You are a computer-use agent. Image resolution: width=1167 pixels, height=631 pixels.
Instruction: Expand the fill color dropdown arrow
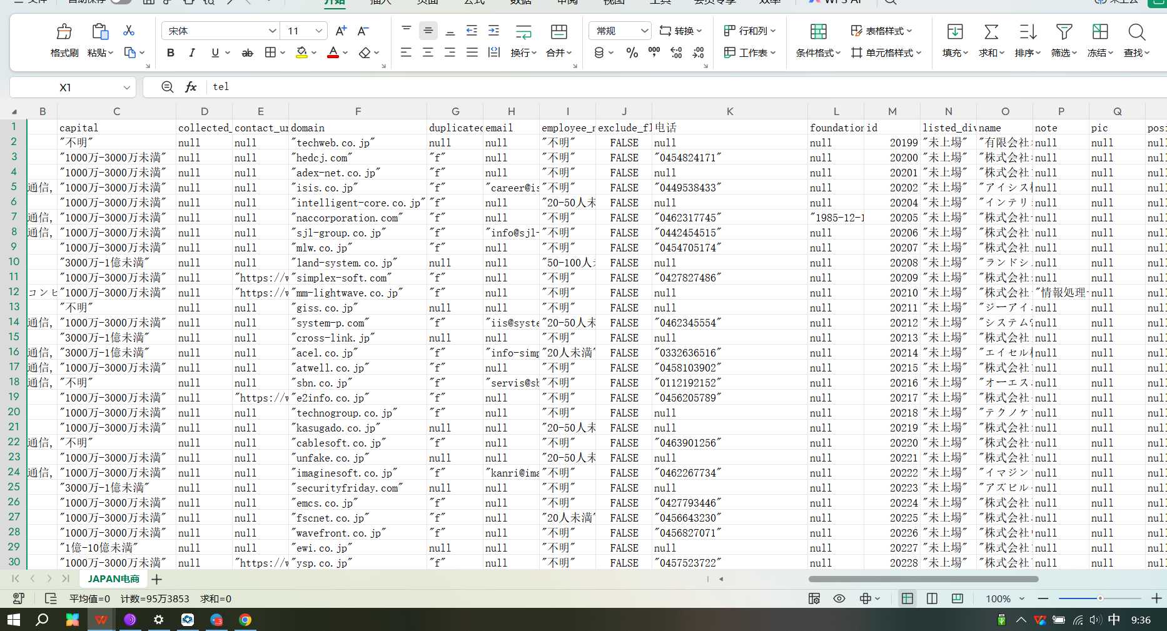coord(314,53)
